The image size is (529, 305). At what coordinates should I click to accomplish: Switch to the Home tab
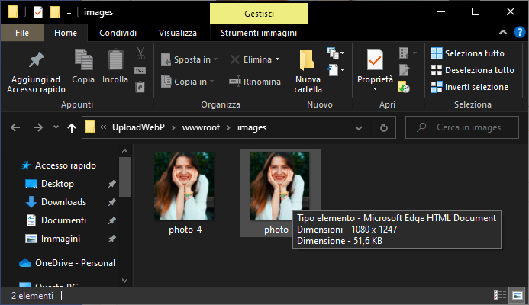[66, 33]
